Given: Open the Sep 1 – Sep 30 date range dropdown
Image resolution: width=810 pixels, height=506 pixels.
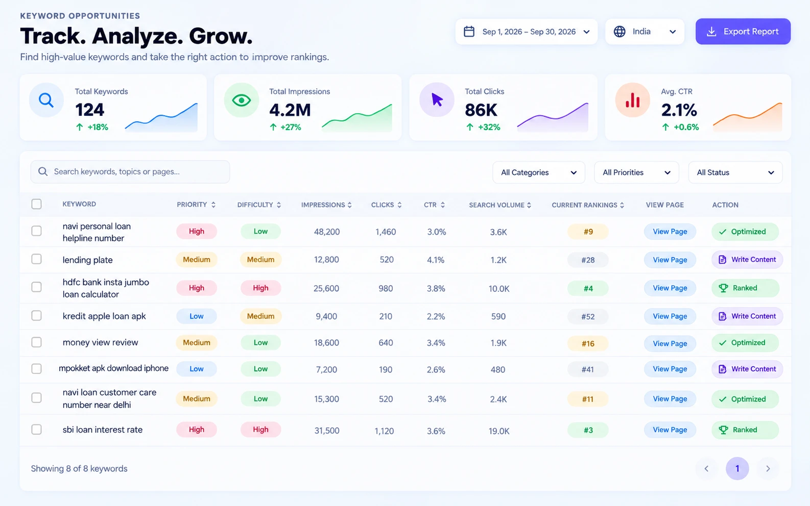Looking at the screenshot, I should 526,32.
